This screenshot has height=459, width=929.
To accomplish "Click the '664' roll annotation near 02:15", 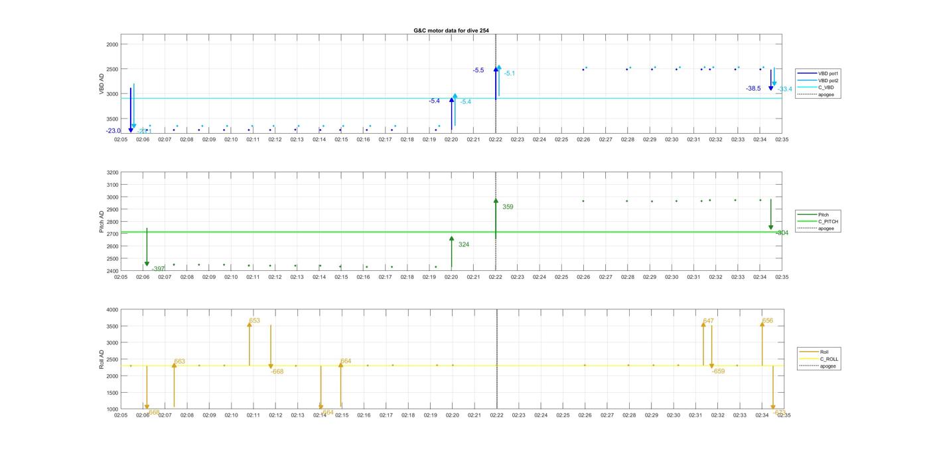I will pos(346,361).
